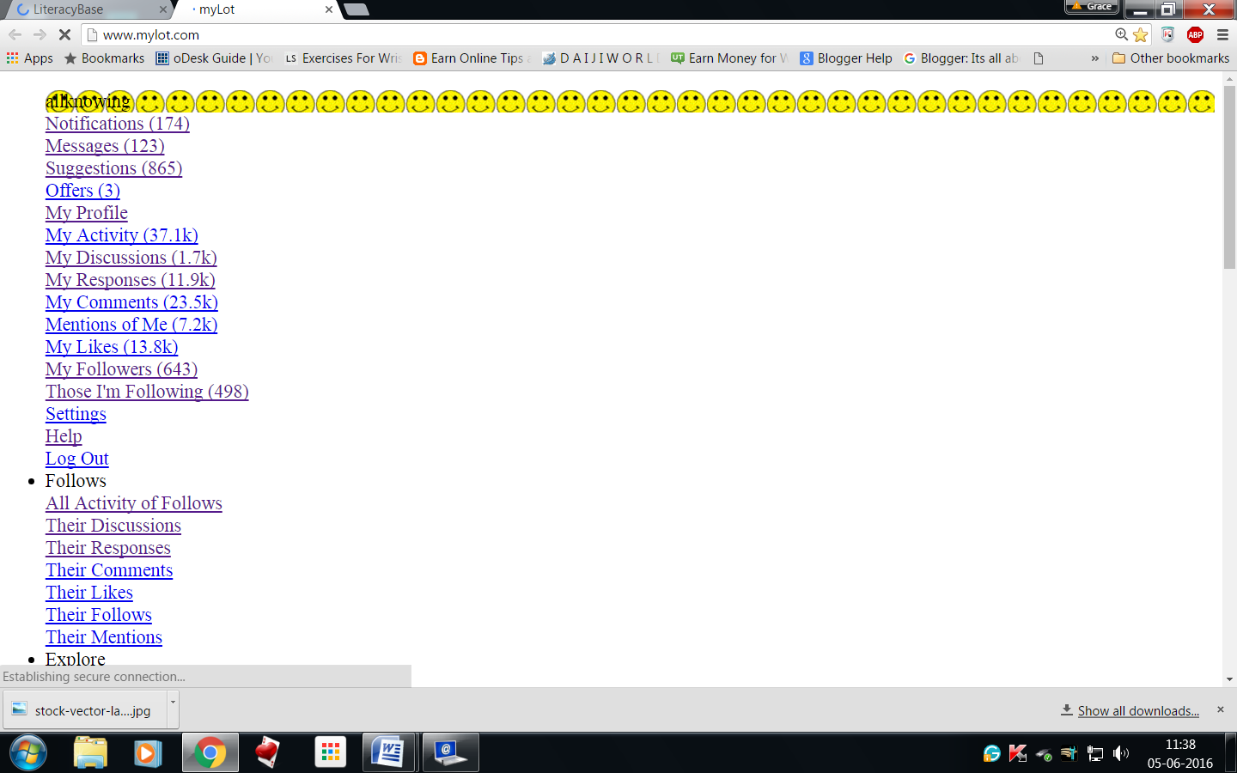The height and width of the screenshot is (773, 1237).
Task: Open the untitled page-icon bookmark
Action: [x=1039, y=58]
